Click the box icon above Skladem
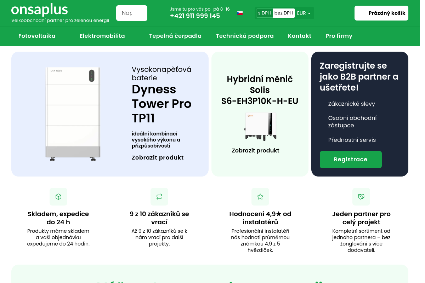The image size is (425, 283). click(x=58, y=197)
